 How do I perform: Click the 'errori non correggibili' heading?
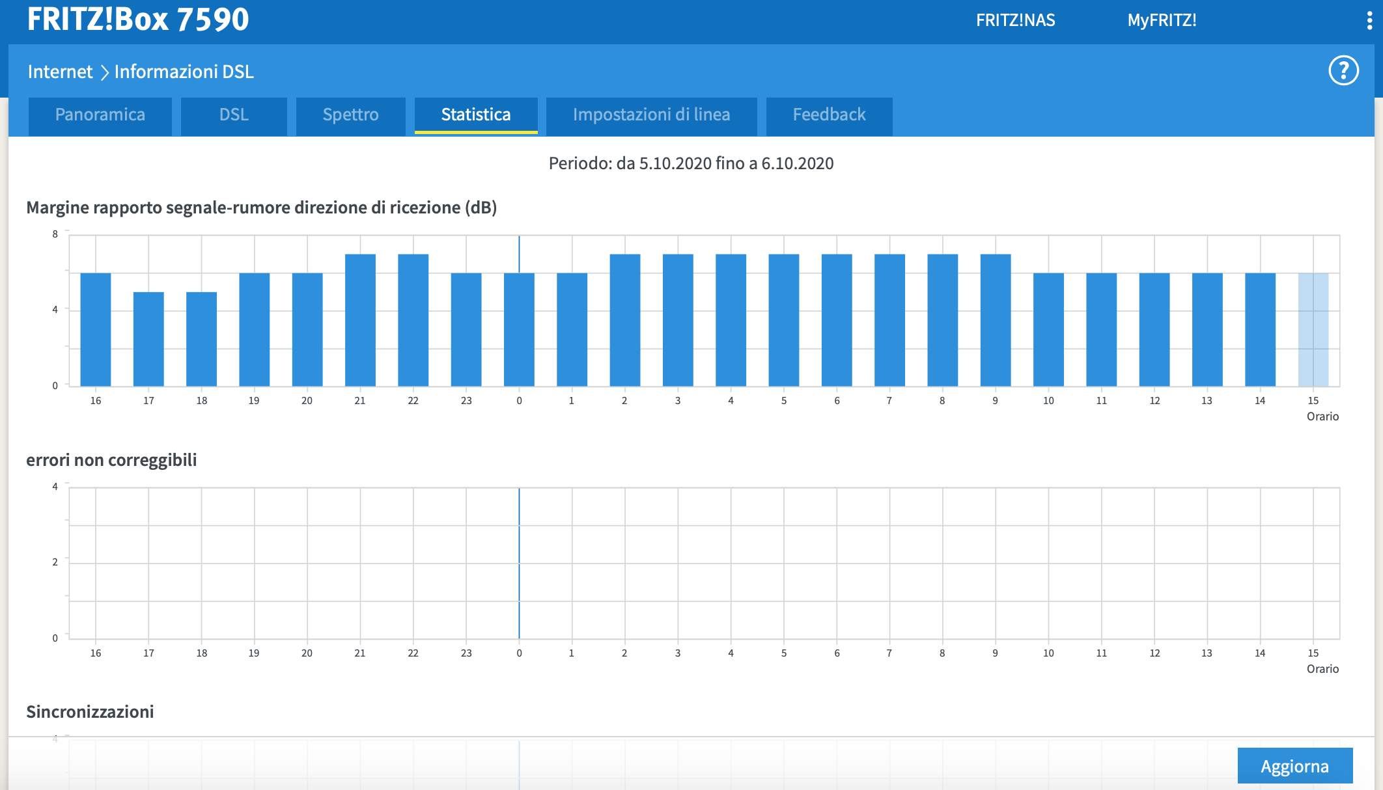pos(111,460)
